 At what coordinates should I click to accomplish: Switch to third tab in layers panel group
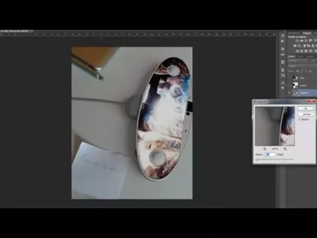[310, 56]
